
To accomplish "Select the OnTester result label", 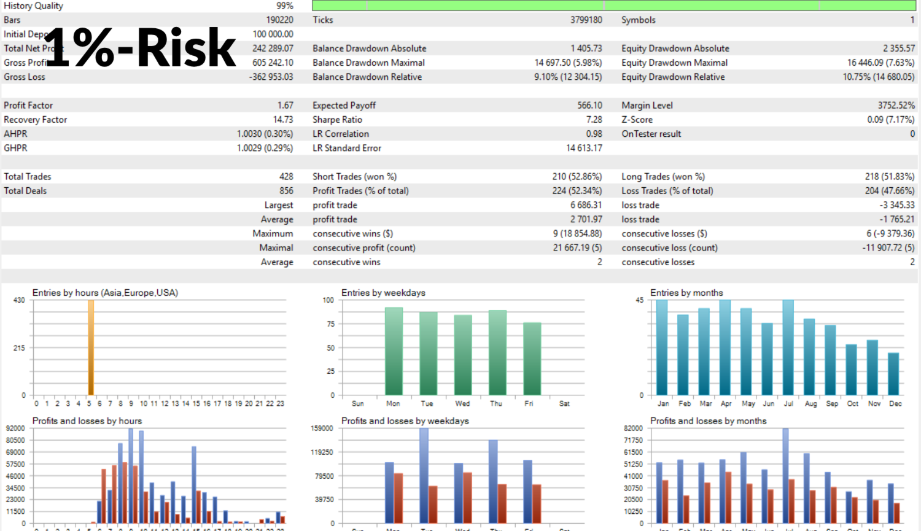I will click(x=651, y=133).
